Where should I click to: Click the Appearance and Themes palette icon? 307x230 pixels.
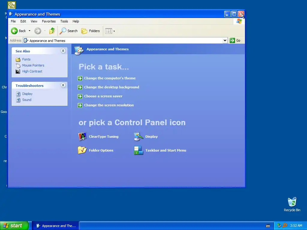[x=79, y=50]
